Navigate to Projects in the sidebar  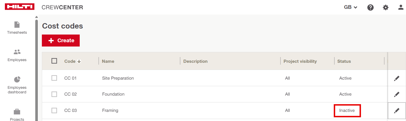[17, 115]
